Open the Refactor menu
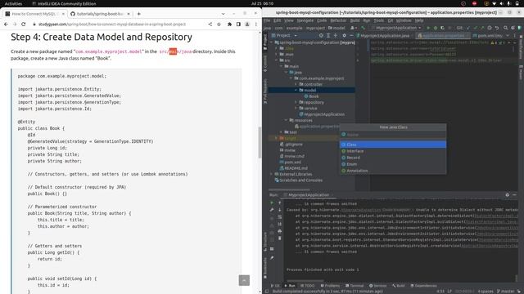 (338, 20)
